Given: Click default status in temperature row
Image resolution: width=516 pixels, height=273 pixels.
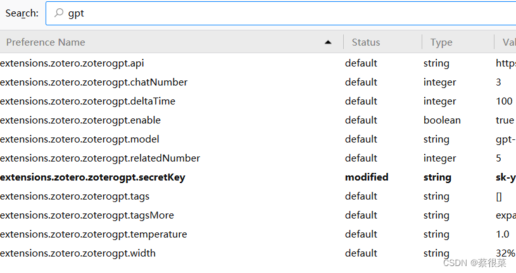Looking at the screenshot, I should coord(361,234).
